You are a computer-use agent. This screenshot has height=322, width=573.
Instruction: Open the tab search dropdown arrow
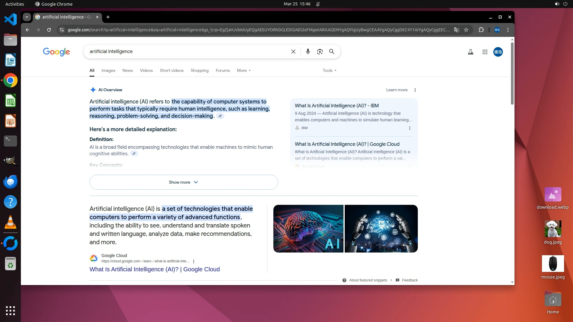click(x=27, y=17)
